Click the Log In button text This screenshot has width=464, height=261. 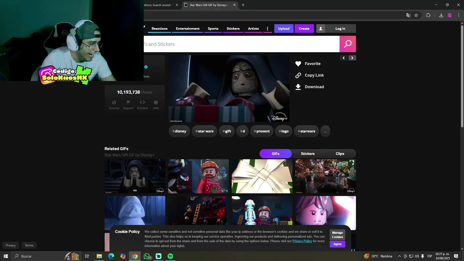[340, 29]
